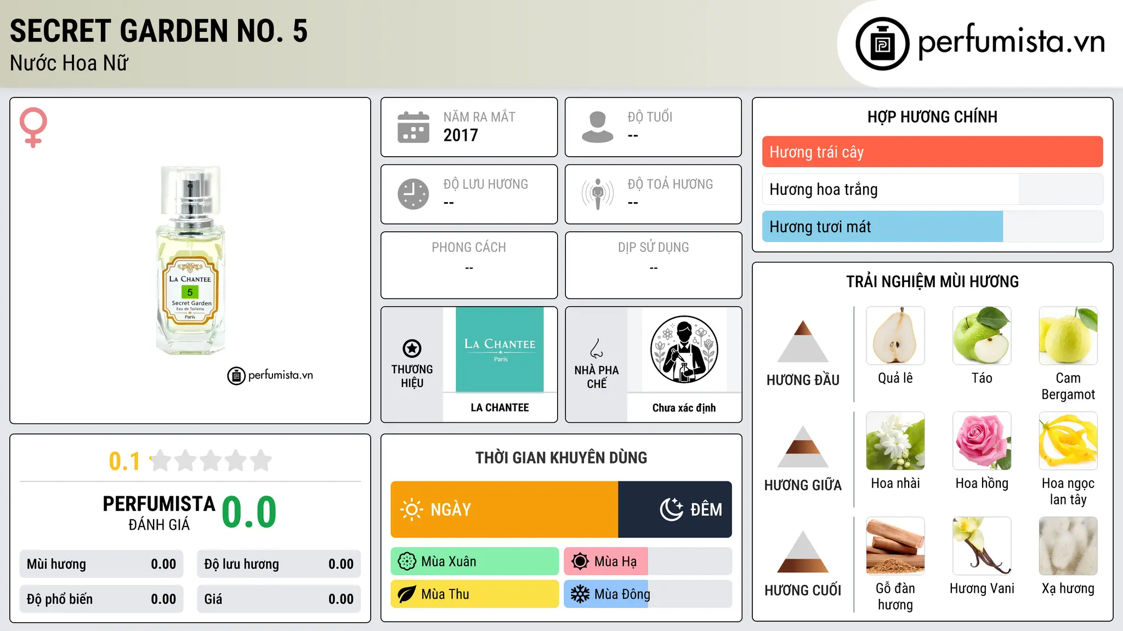Click the sun icon beside Mùa Hạ
This screenshot has height=631, width=1123.
(x=580, y=561)
